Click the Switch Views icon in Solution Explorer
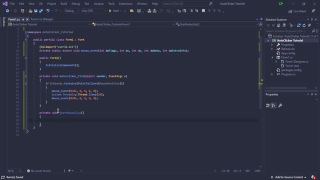 (284, 25)
